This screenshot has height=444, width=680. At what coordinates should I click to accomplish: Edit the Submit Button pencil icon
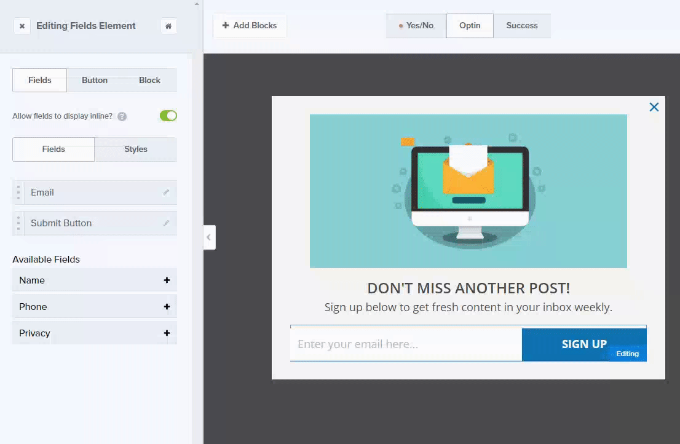[166, 223]
